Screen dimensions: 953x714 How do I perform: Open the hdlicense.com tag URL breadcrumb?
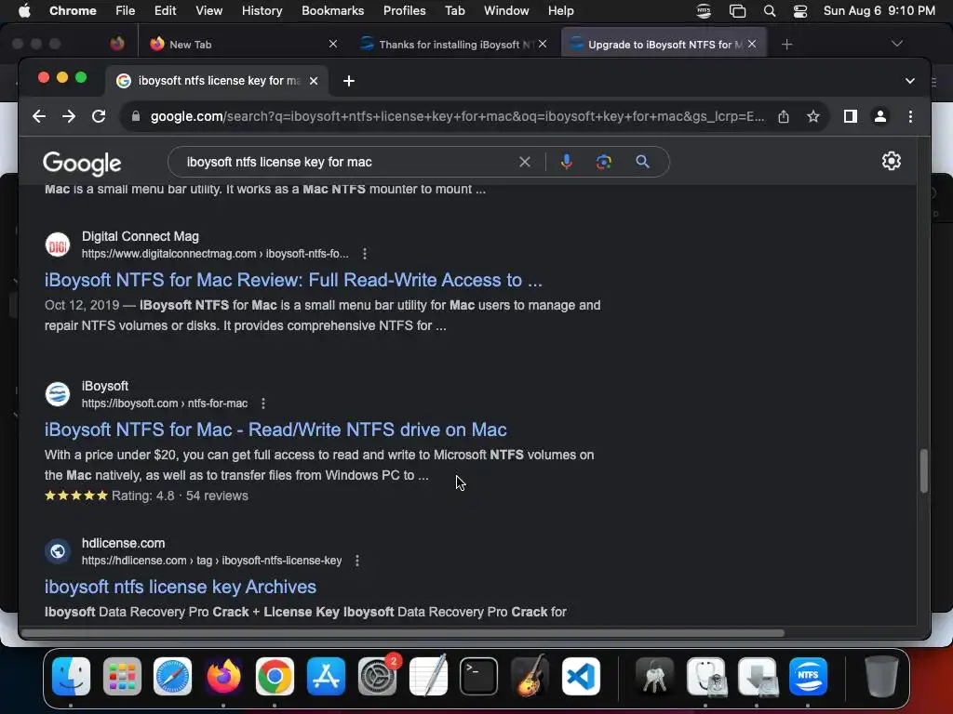pos(211,561)
